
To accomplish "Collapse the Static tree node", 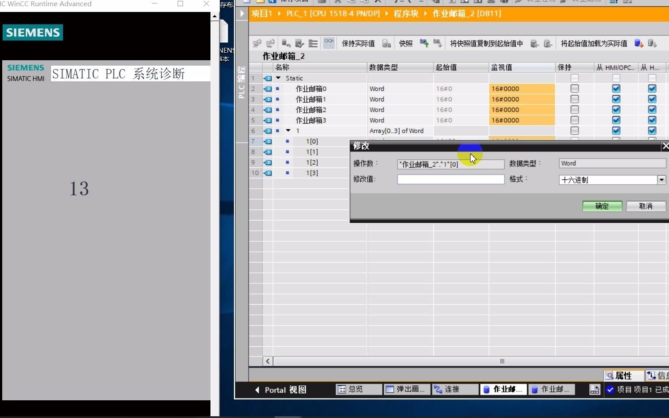I will point(278,78).
